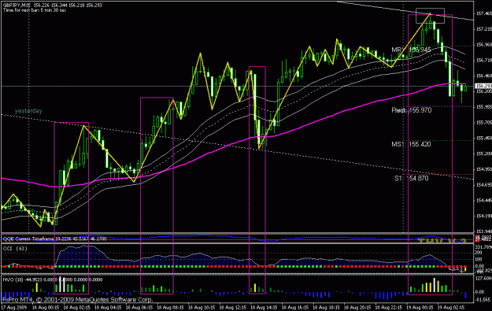Click the 18 Aug 08:15 time label
This screenshot has width=492, height=311.
point(171,308)
